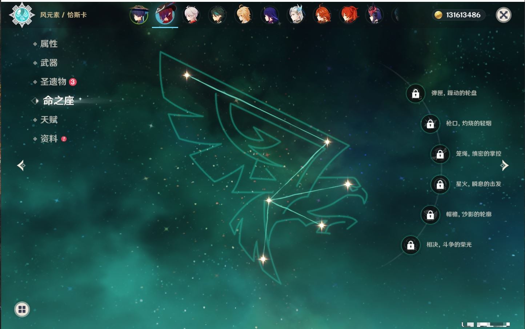Click the star at the upper wing tip

click(187, 75)
